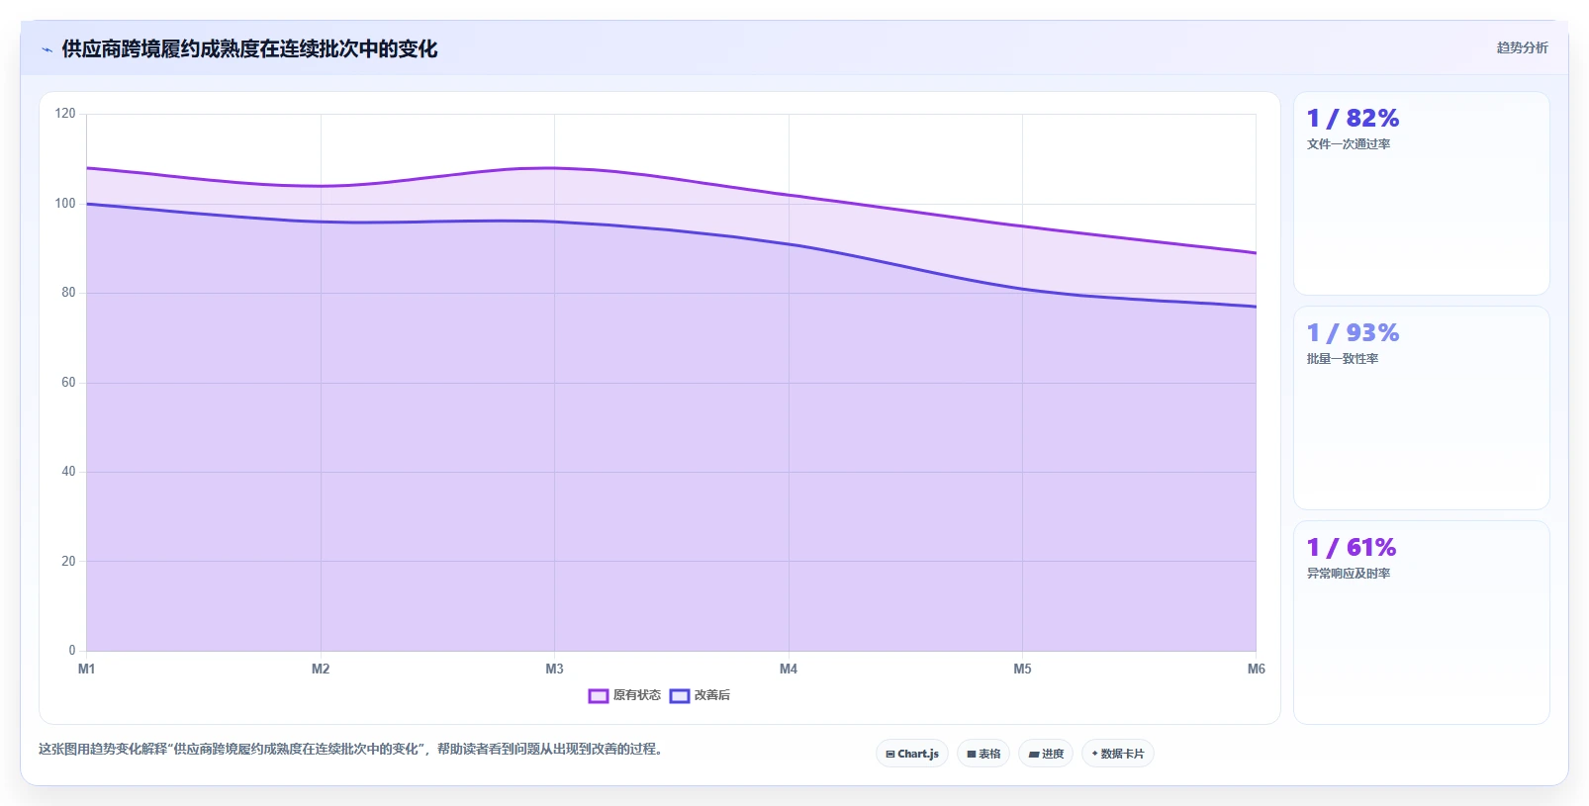Click the trend icon beside the title
Image resolution: width=1589 pixels, height=806 pixels.
coord(47,49)
